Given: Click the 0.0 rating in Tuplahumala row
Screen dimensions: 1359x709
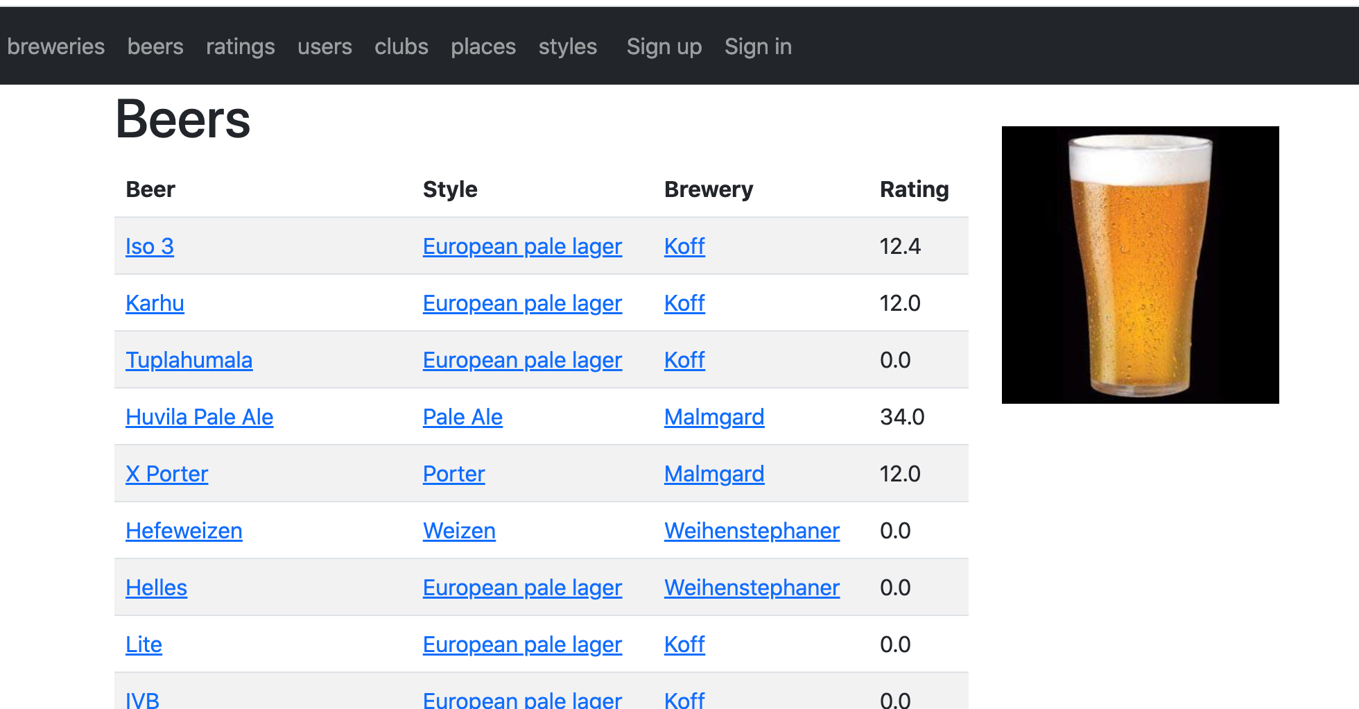Looking at the screenshot, I should click(x=895, y=360).
